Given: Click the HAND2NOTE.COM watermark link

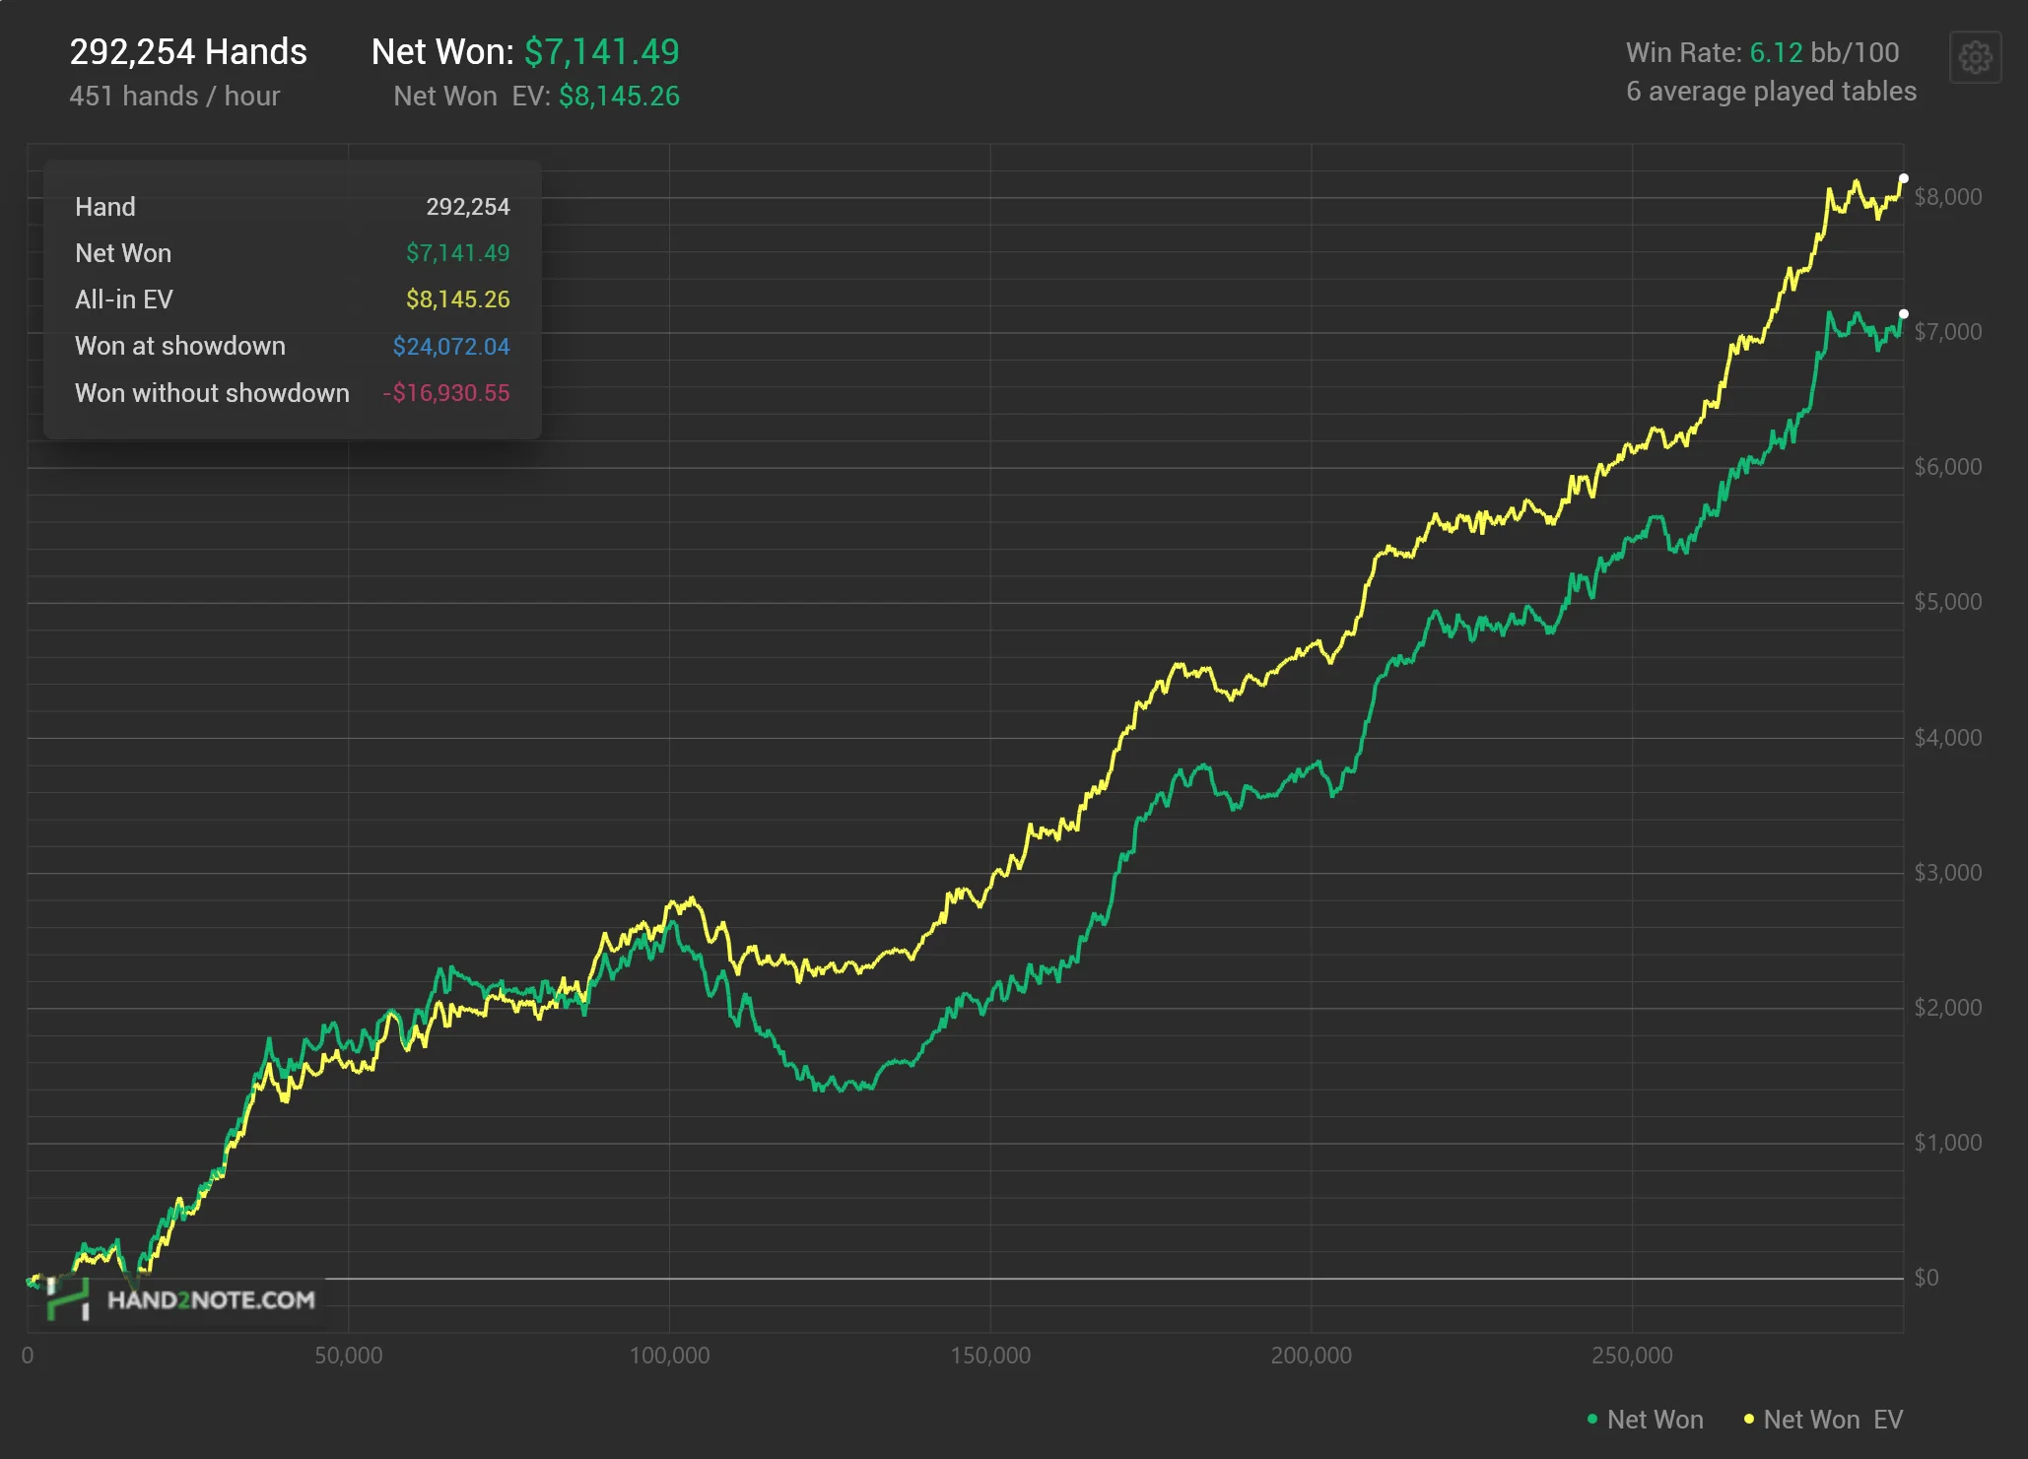Looking at the screenshot, I should coord(211,1300).
